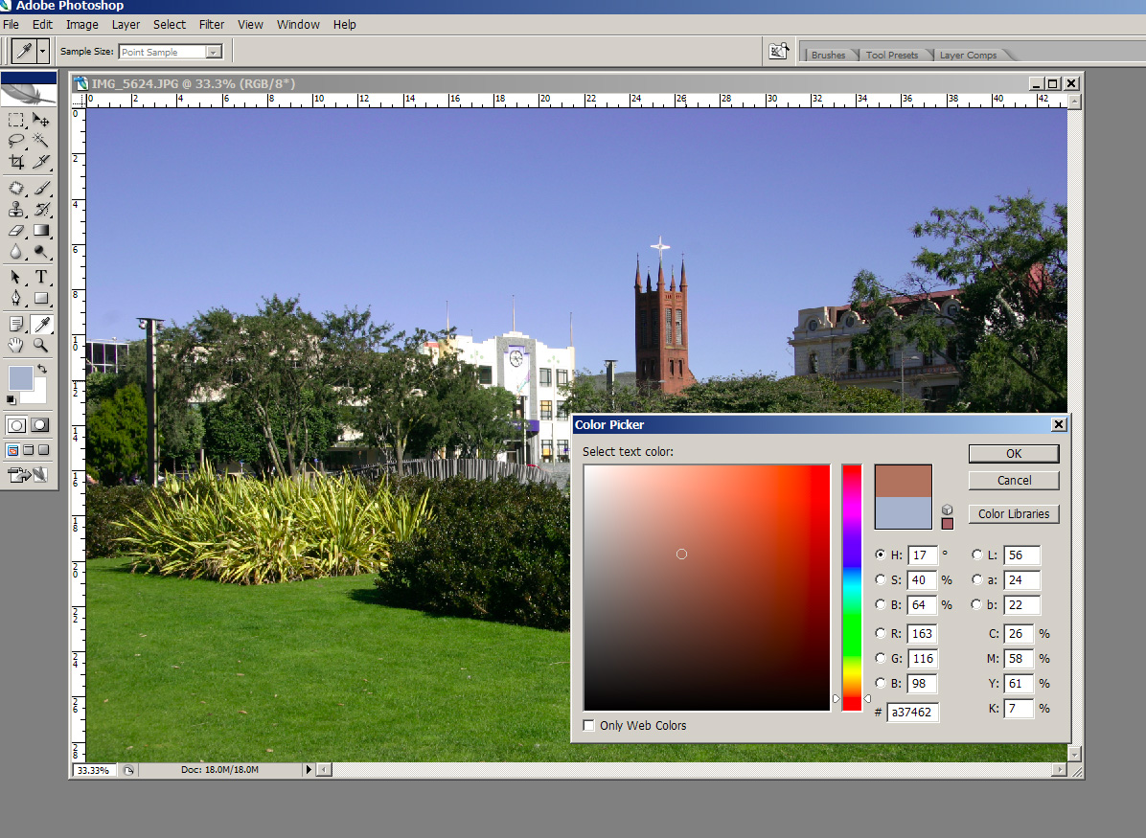The image size is (1146, 838).
Task: Select the Hand tool
Action: pyautogui.click(x=16, y=345)
